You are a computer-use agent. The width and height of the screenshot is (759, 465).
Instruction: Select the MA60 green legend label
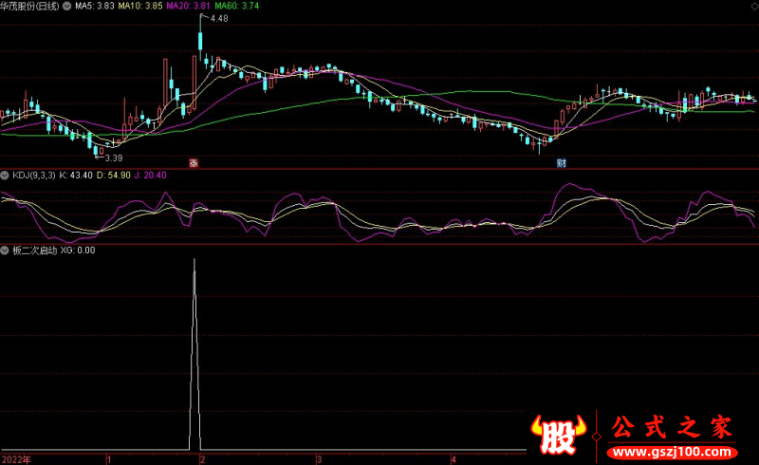tap(237, 6)
